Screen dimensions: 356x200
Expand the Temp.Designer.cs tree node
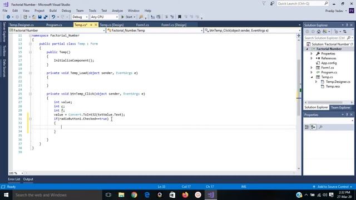316,82
